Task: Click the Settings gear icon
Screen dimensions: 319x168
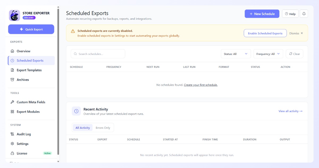Action: point(12,144)
